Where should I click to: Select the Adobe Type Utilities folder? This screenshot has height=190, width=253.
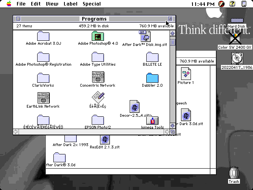click(x=98, y=57)
